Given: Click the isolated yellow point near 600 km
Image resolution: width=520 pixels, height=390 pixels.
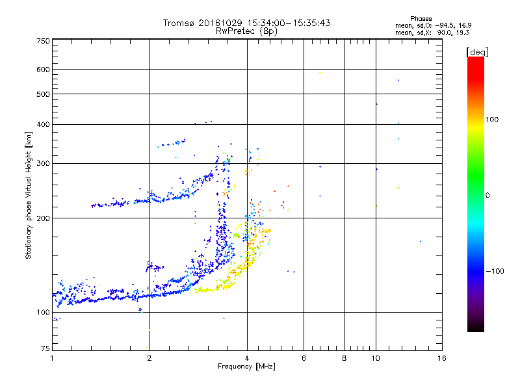Looking at the screenshot, I should tap(320, 73).
